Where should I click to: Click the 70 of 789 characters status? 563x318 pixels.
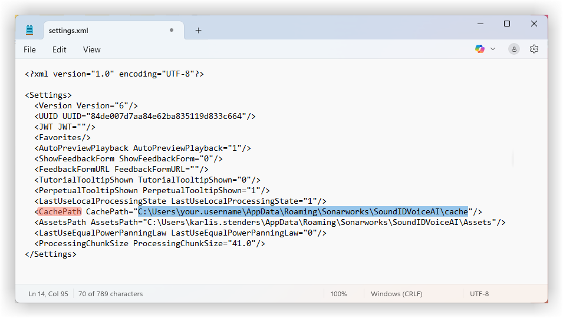pyautogui.click(x=111, y=294)
